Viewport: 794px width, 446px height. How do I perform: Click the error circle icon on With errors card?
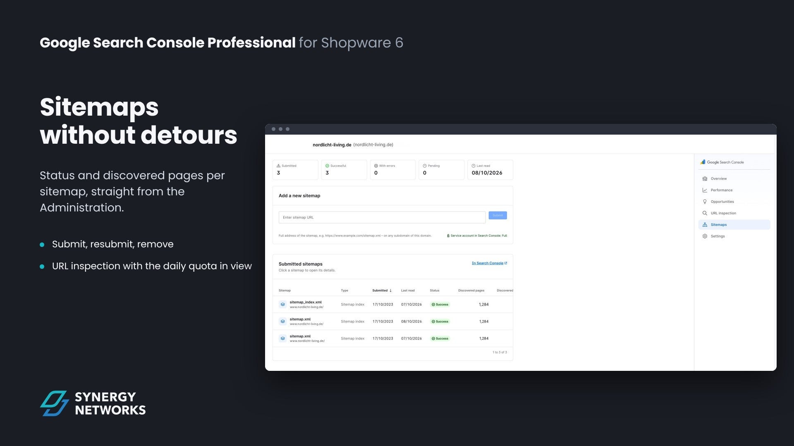[376, 166]
